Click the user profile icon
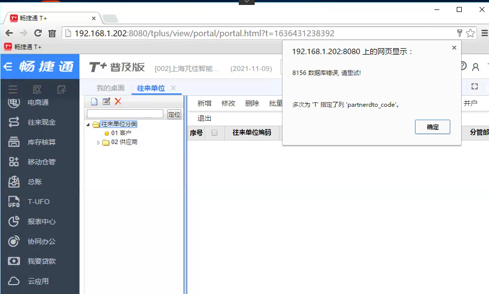Screen dimensions: 489x294 tap(475, 67)
